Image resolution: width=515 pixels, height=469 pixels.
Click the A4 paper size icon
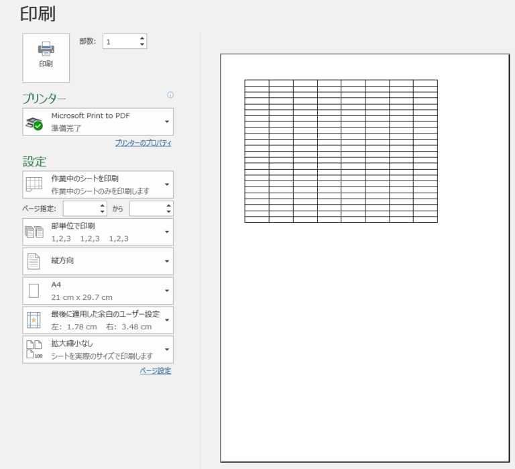click(x=34, y=291)
